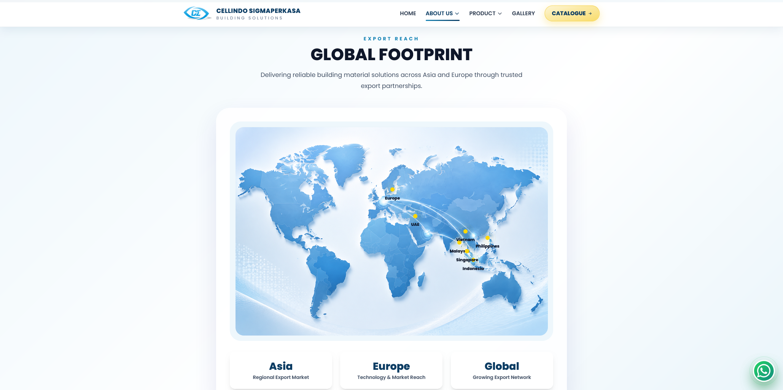Click the Cellindo Sigmaperkasa logo icon
The width and height of the screenshot is (783, 390).
[197, 13]
